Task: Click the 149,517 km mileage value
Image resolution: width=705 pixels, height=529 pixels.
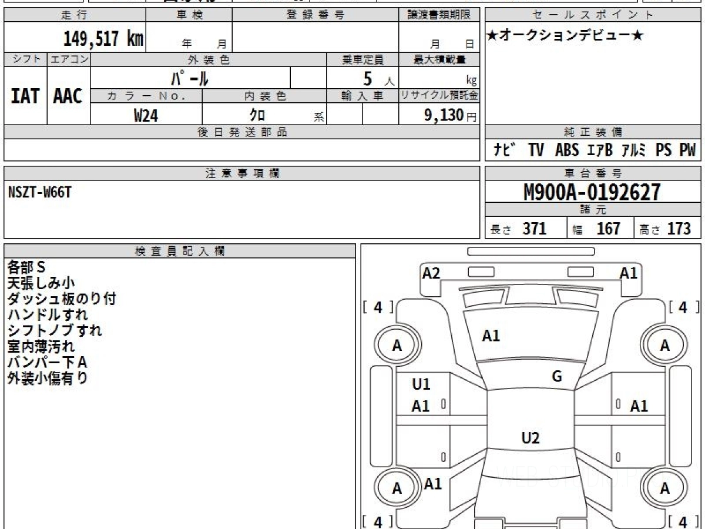Action: click(103, 39)
